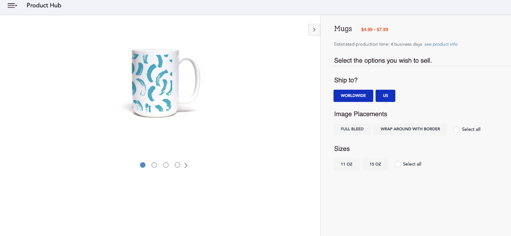Click the Select the options you wish to sell text

pos(383,61)
